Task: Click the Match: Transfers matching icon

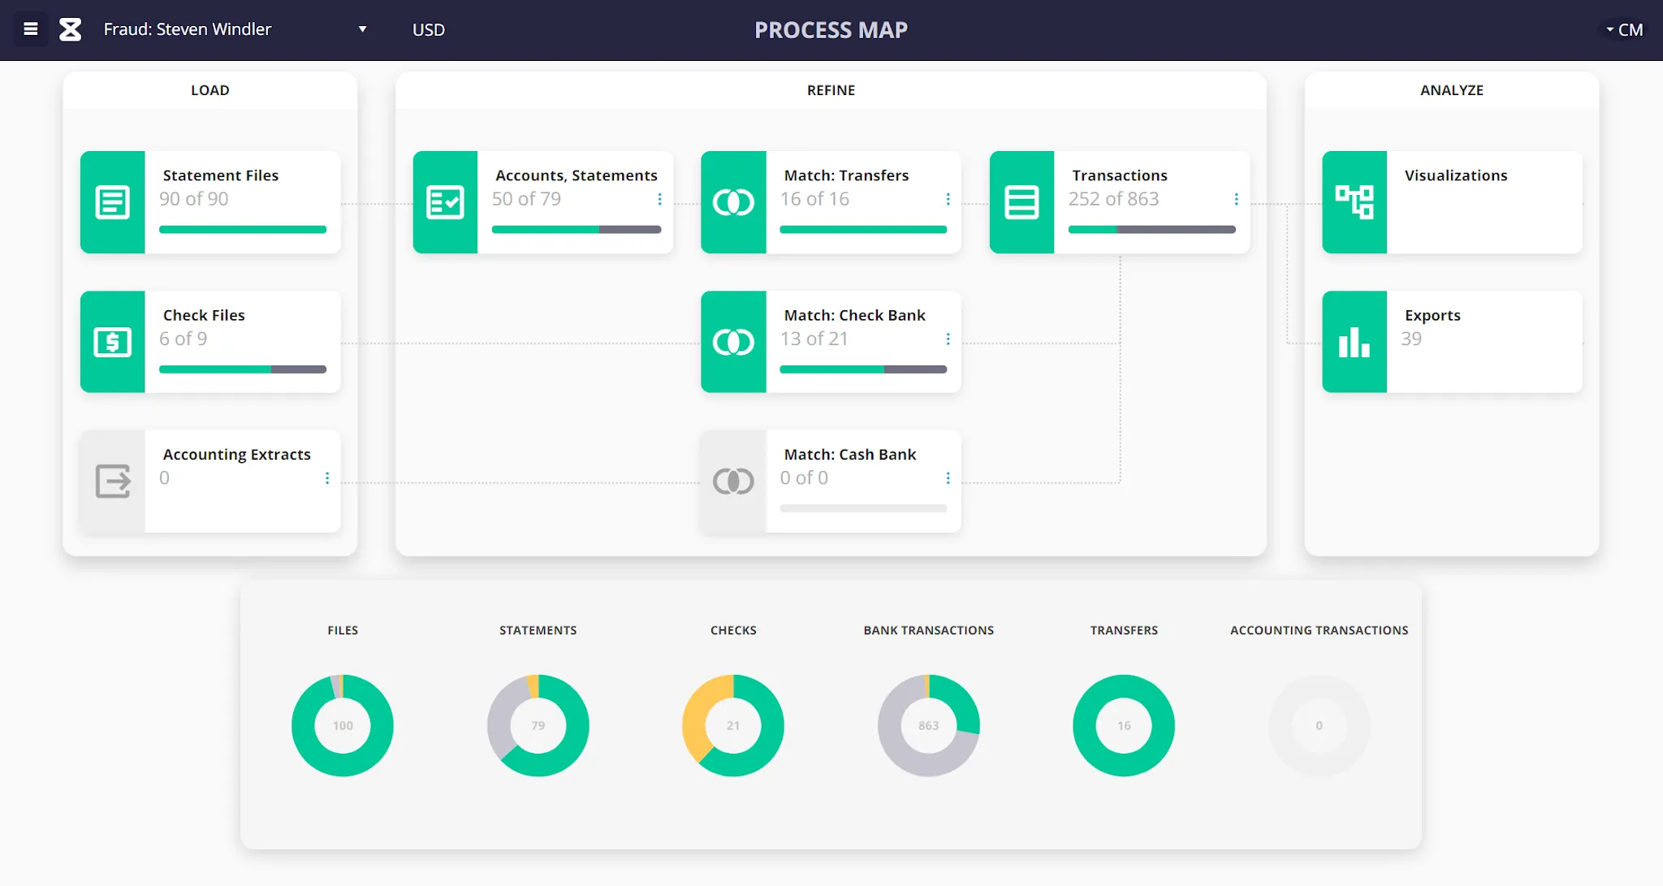Action: [733, 202]
